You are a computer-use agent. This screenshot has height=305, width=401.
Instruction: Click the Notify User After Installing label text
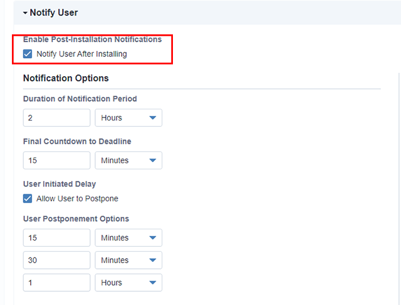[x=81, y=54]
